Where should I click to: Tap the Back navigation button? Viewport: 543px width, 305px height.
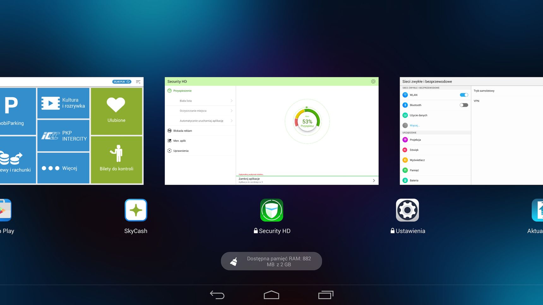[217, 295]
